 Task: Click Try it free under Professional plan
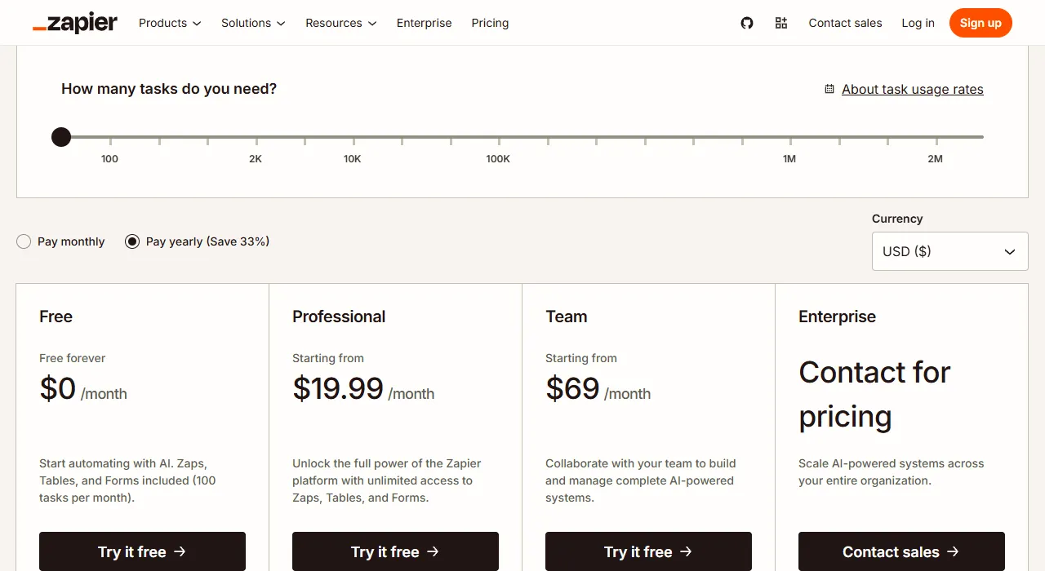(x=395, y=551)
